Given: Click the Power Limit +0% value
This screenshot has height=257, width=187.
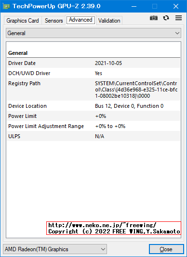Looking at the screenshot, I should [101, 116].
